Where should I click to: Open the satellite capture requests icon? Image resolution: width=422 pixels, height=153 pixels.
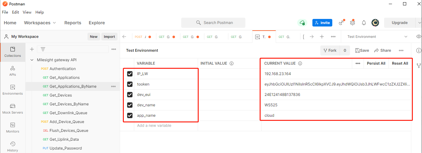(x=341, y=23)
